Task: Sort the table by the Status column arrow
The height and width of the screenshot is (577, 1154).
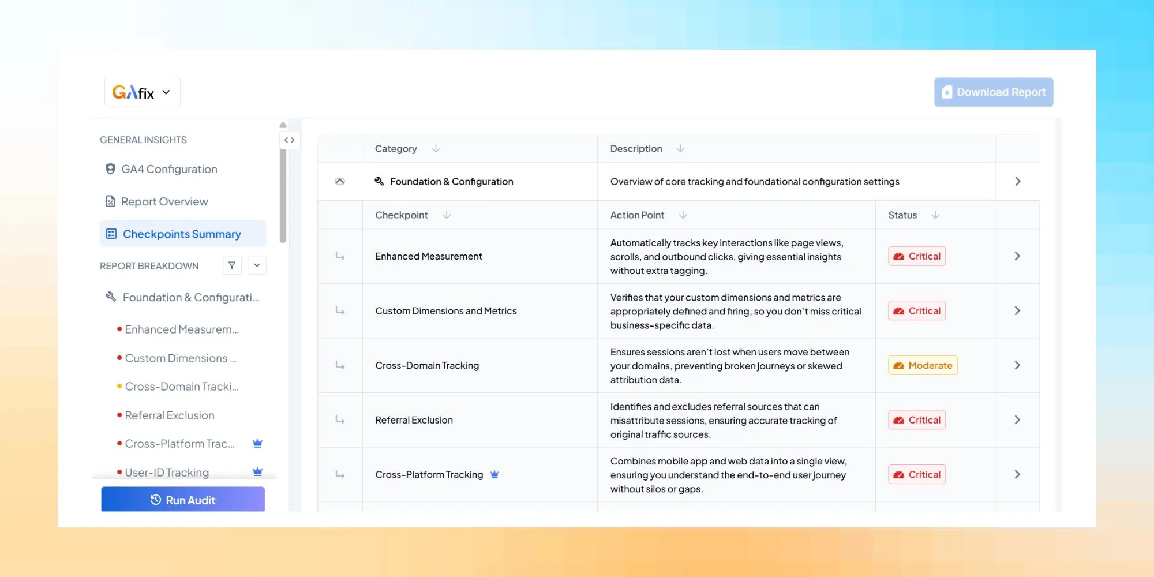Action: (935, 215)
